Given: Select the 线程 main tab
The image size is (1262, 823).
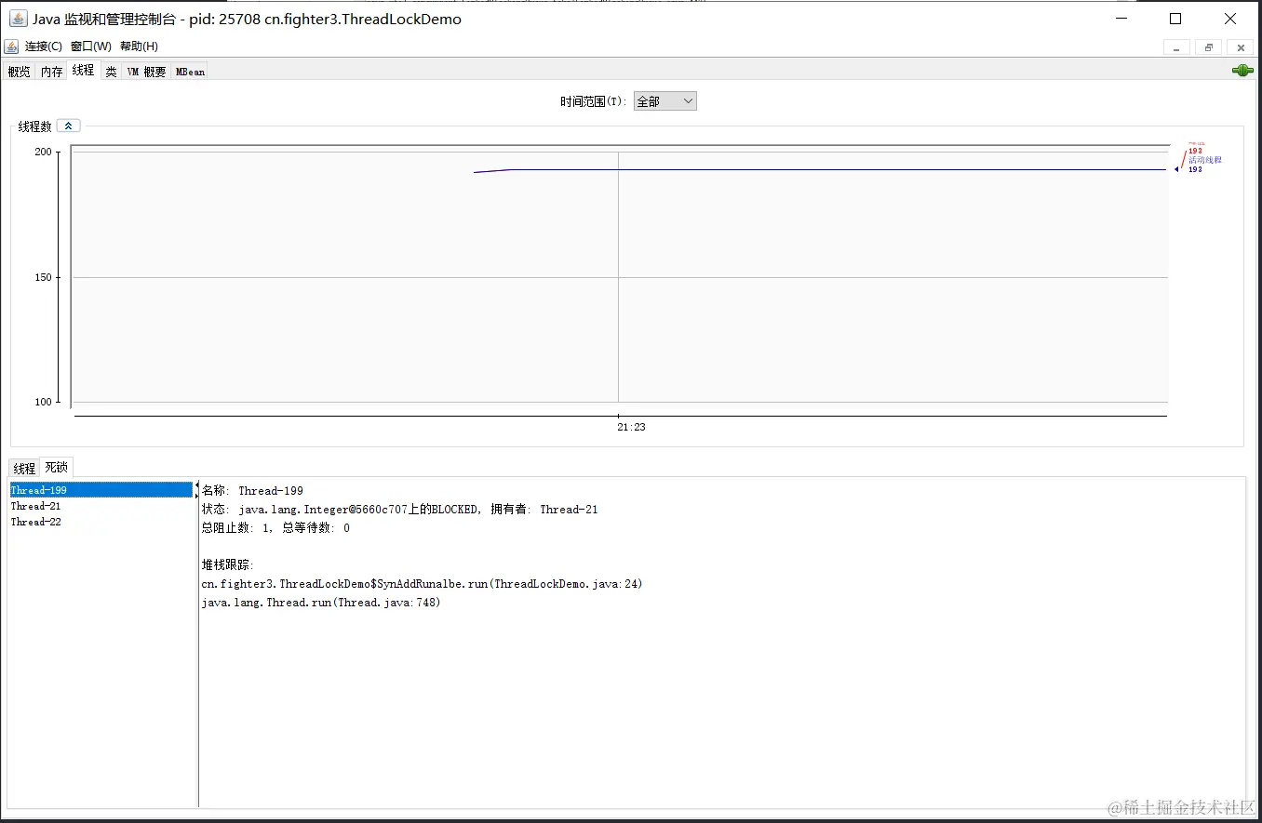Looking at the screenshot, I should click(x=83, y=70).
